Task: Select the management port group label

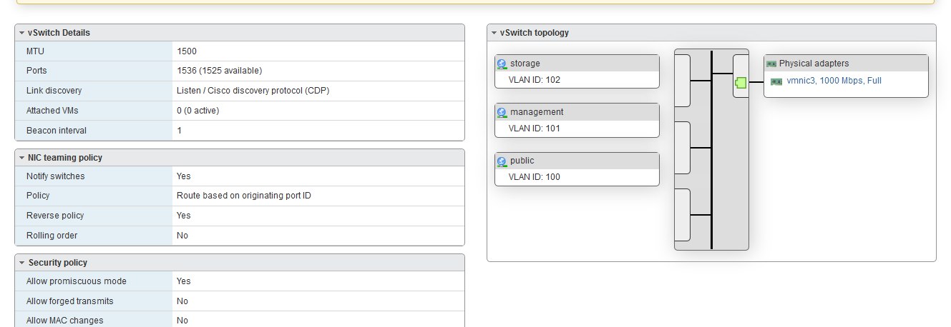Action: coord(537,112)
